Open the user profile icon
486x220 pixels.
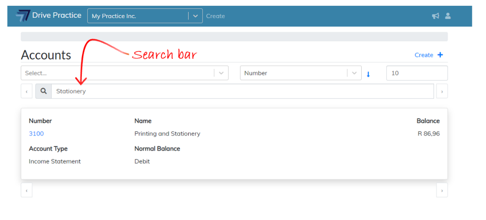pos(448,16)
